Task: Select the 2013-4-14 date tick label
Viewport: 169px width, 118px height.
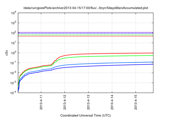Action: tap(112, 102)
